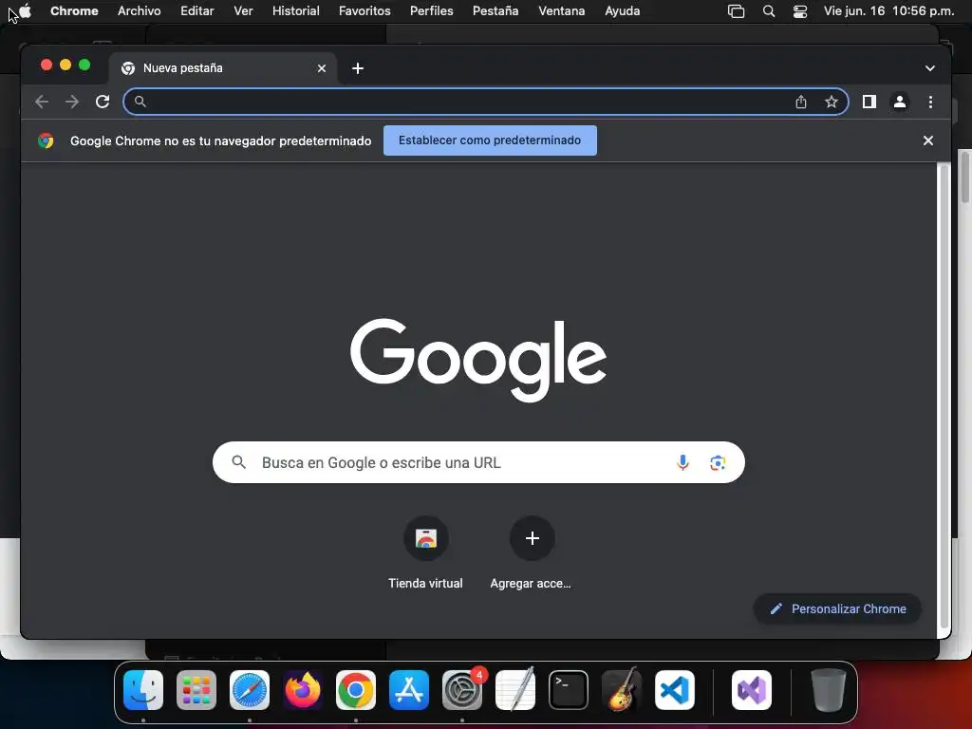
Task: Open the Ver menu
Action: point(243,11)
